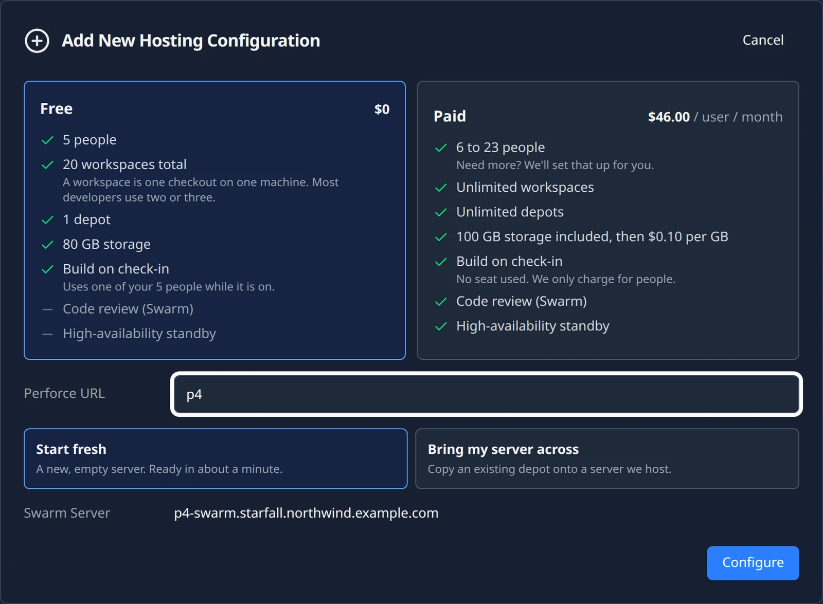Click the Add New Hosting Configuration heading
The height and width of the screenshot is (604, 823).
point(191,41)
